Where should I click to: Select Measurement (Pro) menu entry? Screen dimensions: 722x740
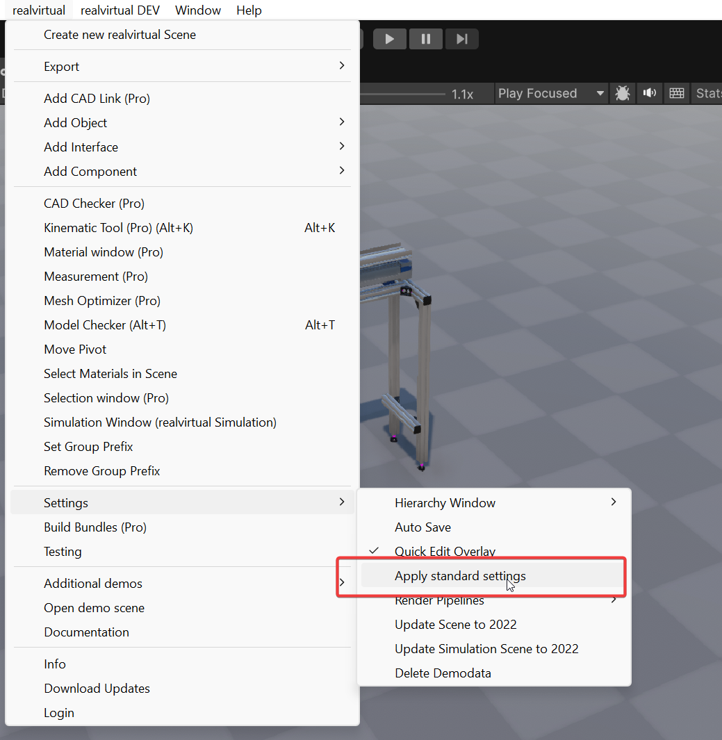click(182, 276)
